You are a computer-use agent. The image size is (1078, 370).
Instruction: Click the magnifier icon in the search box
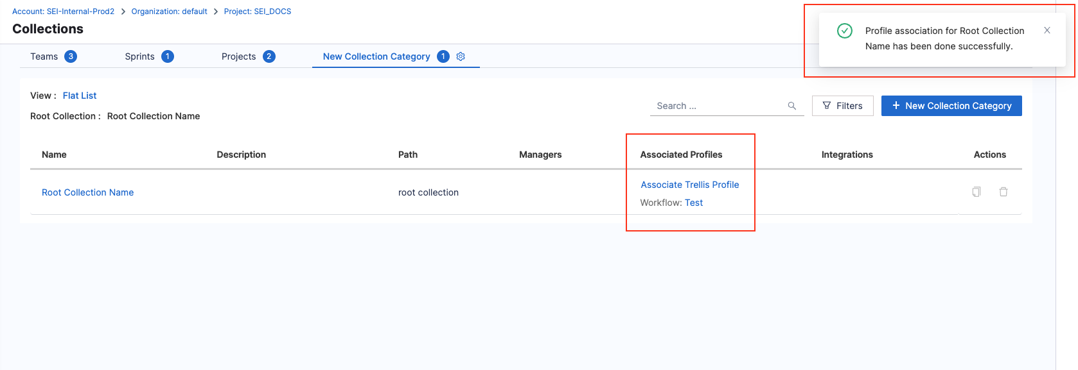tap(791, 106)
